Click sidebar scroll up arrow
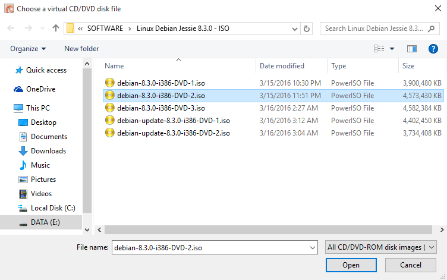The width and height of the screenshot is (447, 280). [87, 64]
